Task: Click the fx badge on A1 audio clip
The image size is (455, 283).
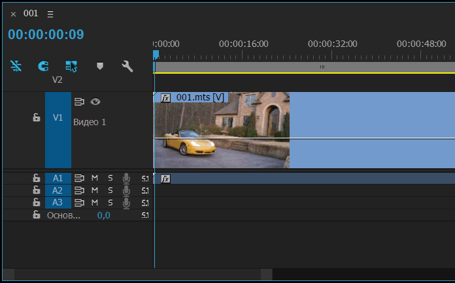Action: click(x=166, y=179)
